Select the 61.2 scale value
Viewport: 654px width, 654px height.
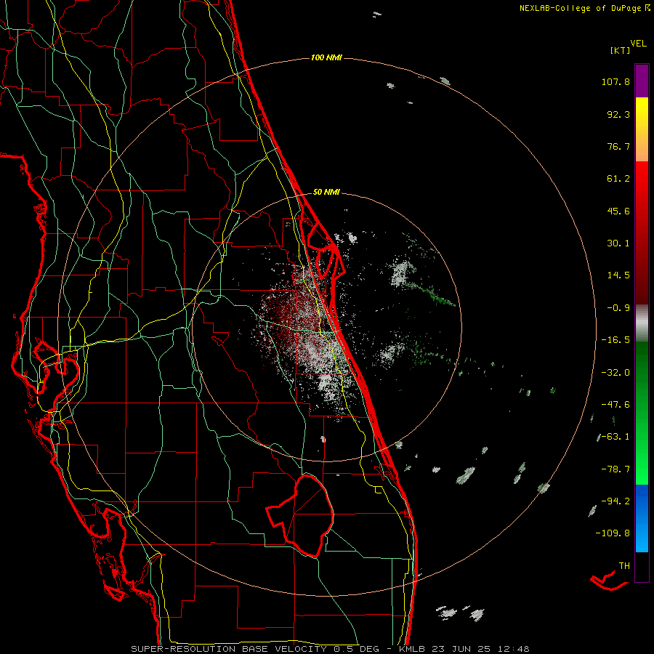coord(618,179)
